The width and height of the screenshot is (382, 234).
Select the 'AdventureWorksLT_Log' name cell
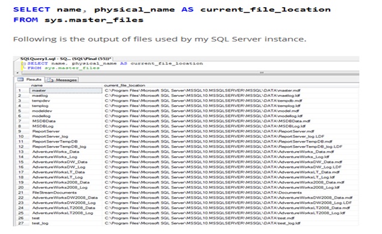(x=66, y=177)
